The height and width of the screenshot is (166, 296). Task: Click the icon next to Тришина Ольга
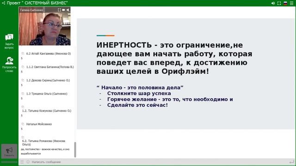pos(23,94)
